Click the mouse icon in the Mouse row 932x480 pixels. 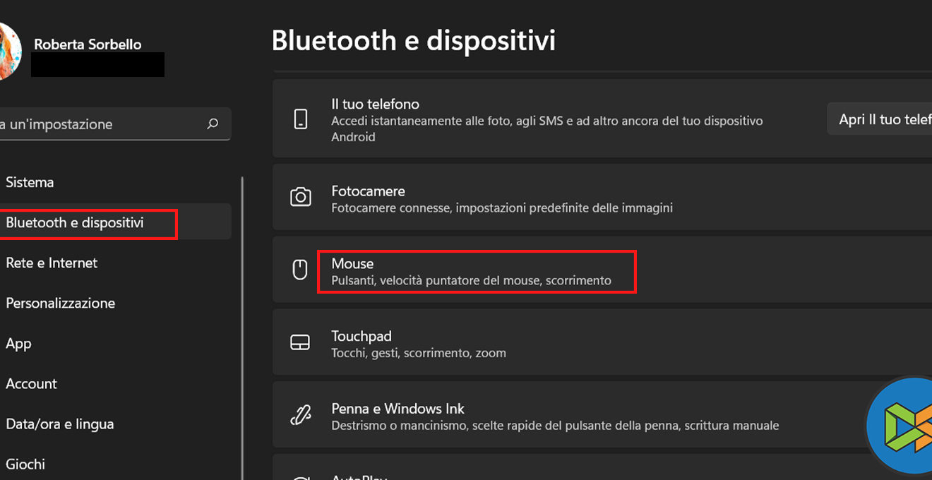click(300, 270)
